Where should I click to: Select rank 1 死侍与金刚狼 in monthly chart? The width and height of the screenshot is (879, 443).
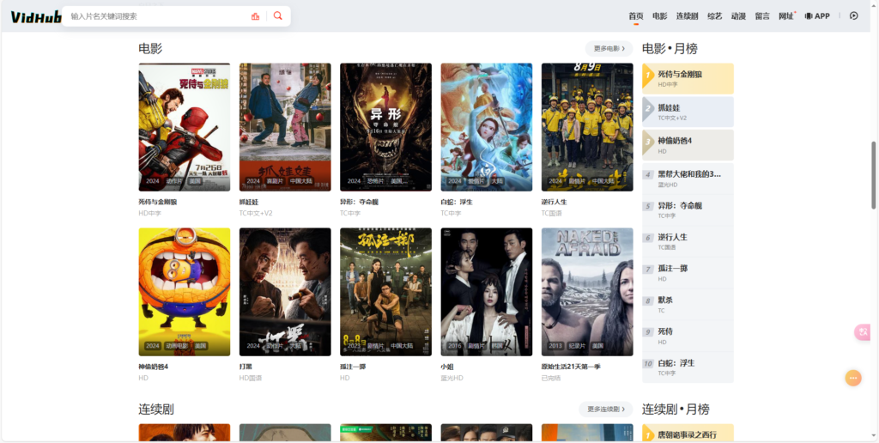(688, 78)
